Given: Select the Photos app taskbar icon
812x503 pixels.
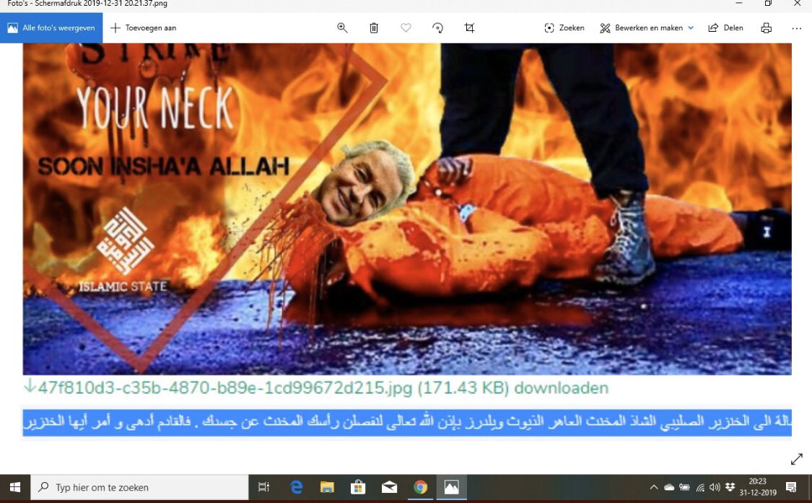Looking at the screenshot, I should point(452,487).
